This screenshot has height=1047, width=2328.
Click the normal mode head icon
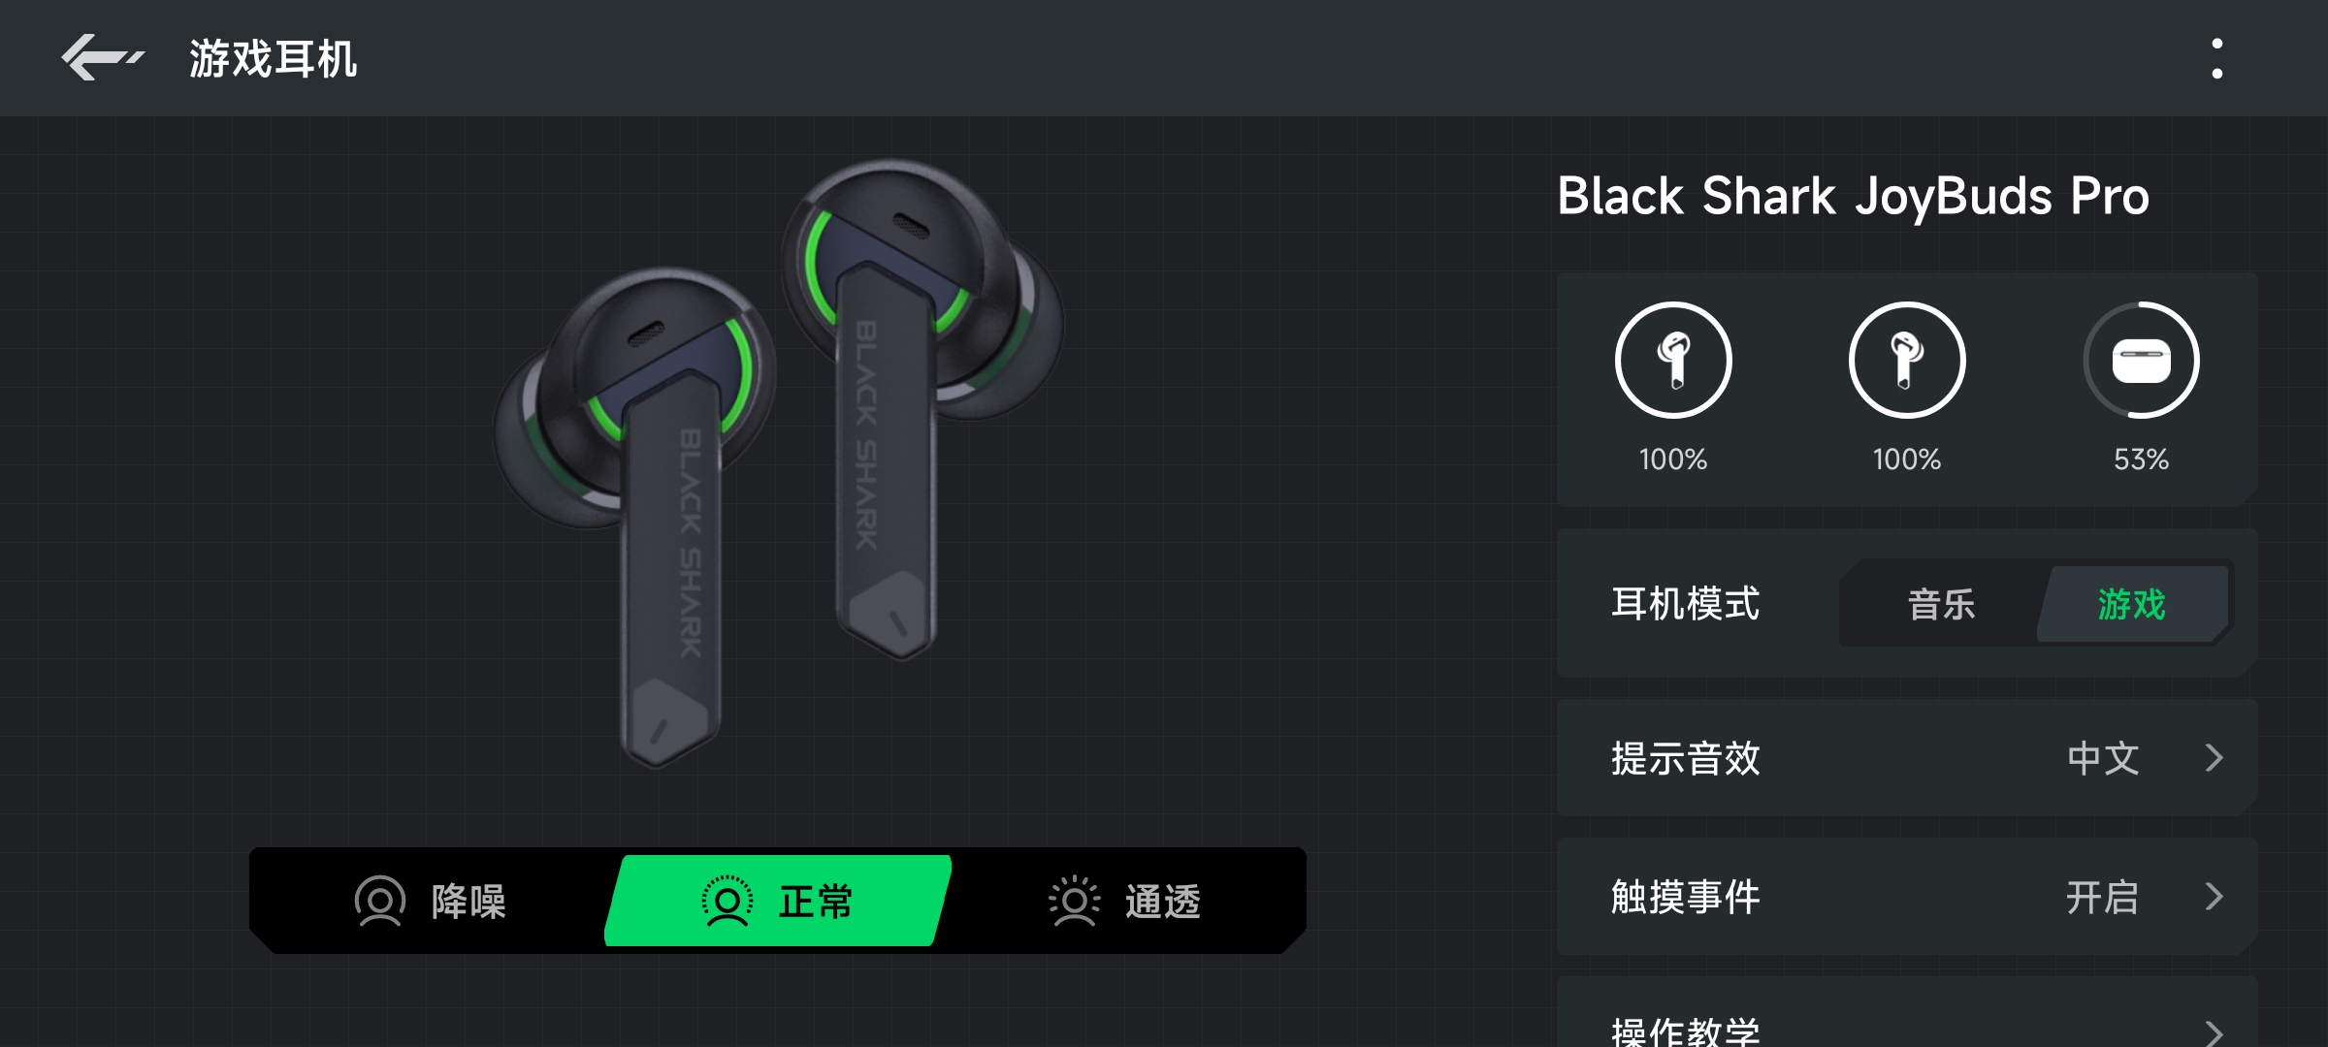[x=727, y=902]
